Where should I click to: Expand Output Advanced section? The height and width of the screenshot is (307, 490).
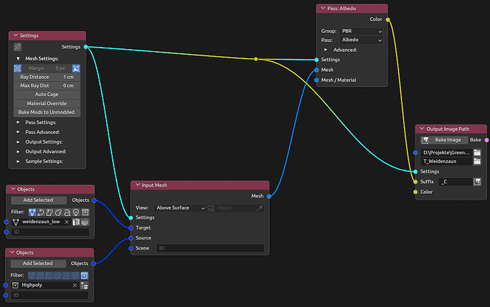pyautogui.click(x=18, y=151)
